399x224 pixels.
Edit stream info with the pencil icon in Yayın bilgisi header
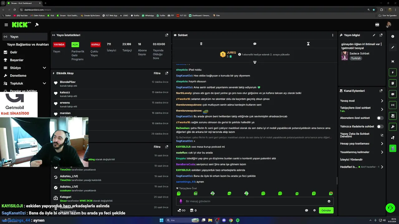coord(374,35)
